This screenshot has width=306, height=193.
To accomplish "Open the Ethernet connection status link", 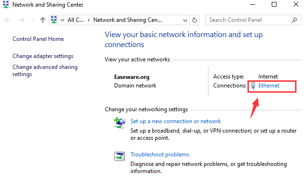I will click(x=268, y=86).
